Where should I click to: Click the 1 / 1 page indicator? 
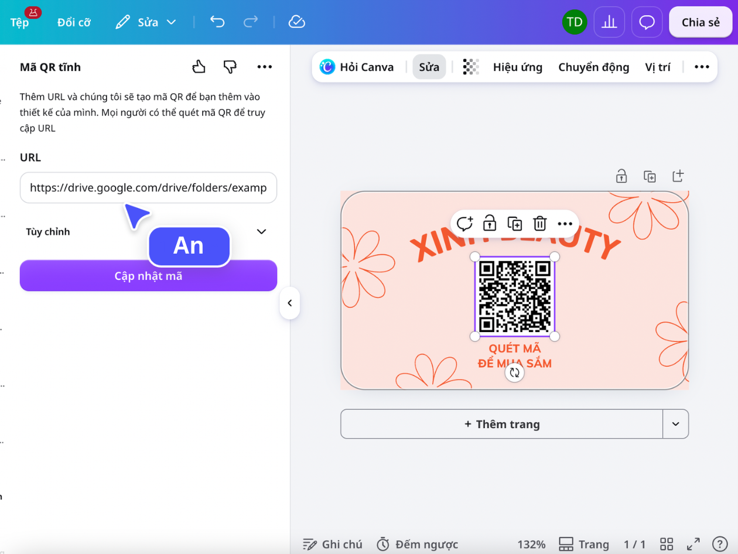pyautogui.click(x=634, y=544)
